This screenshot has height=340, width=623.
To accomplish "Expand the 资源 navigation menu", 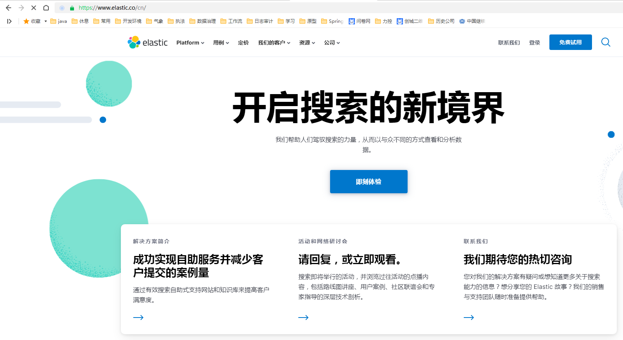I will coord(307,43).
